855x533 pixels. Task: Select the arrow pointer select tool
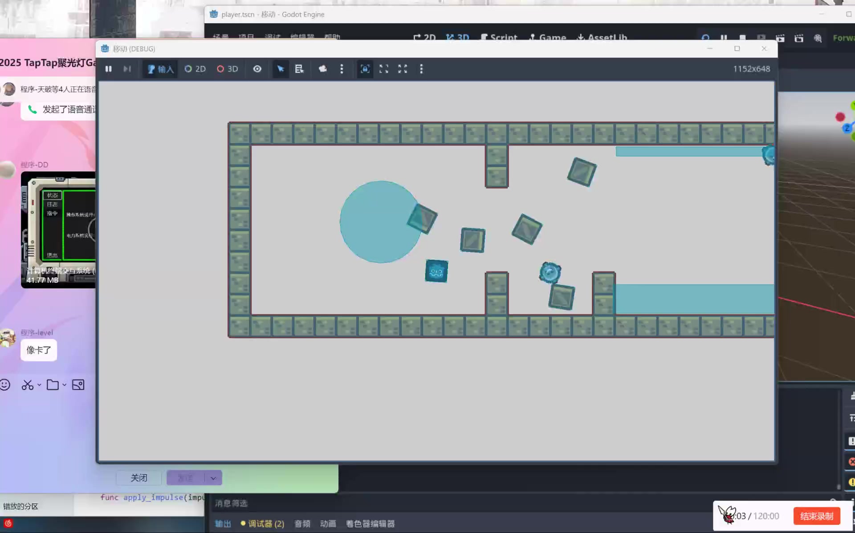pos(281,69)
